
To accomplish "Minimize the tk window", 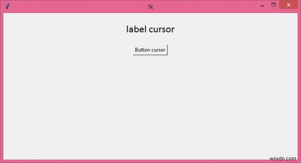I will (262, 5).
